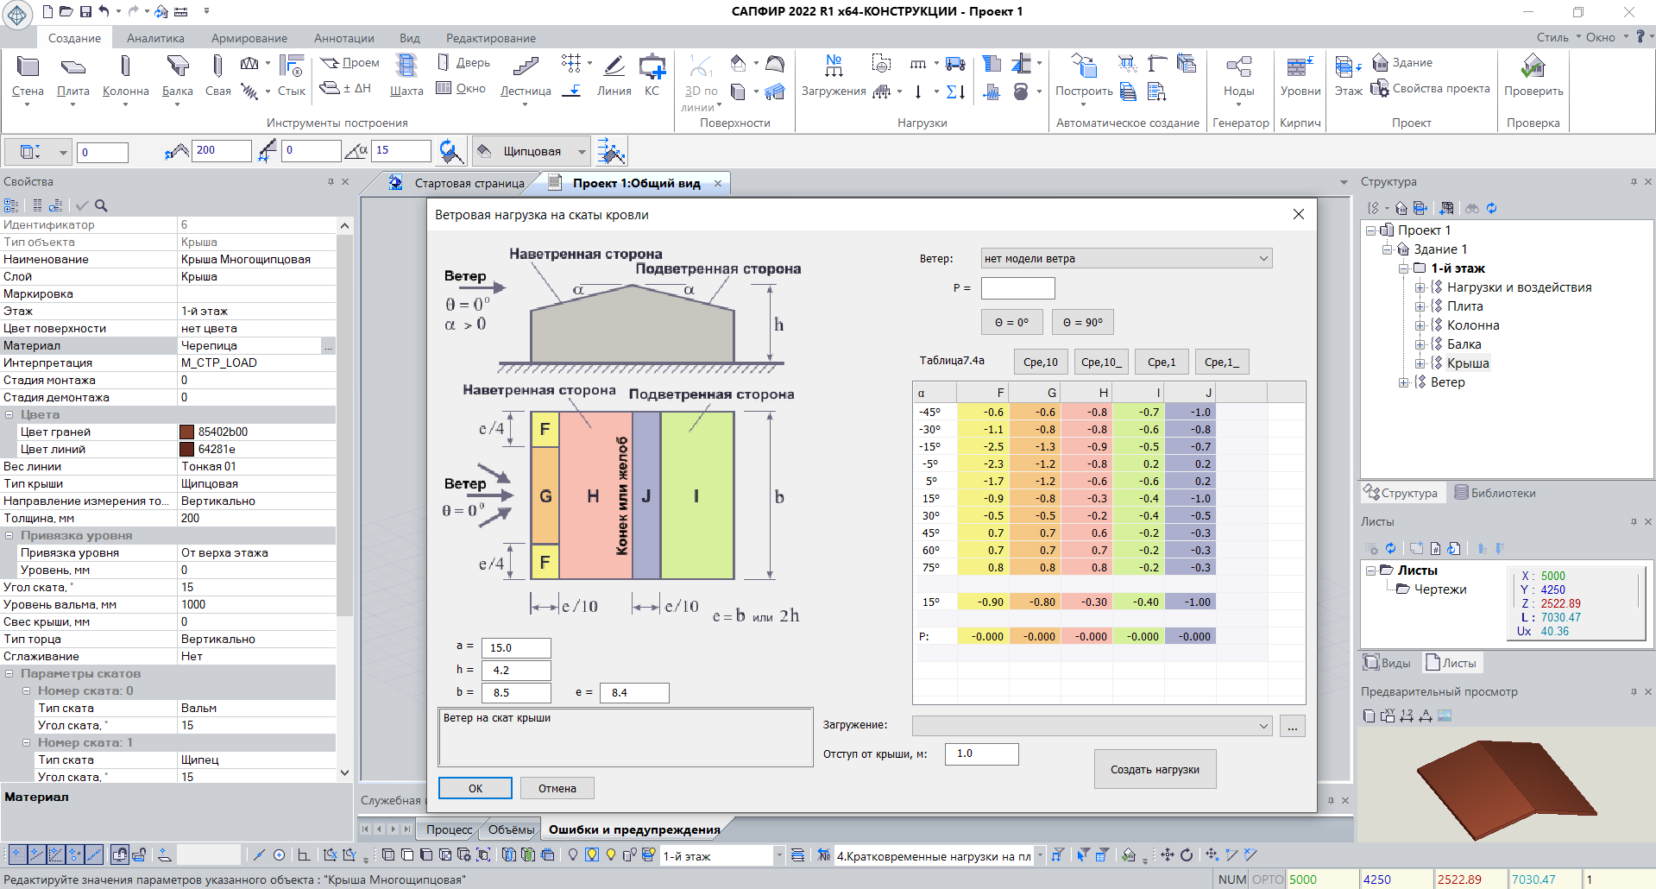Click the Цвет граней color swatch
The image size is (1656, 889).
click(x=186, y=432)
